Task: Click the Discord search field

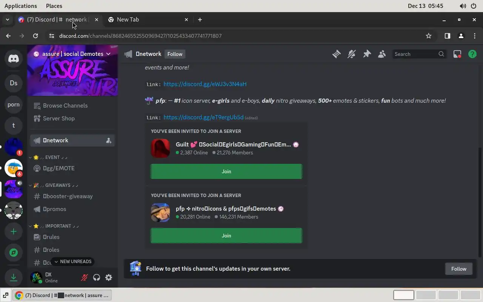Action: coord(419,54)
